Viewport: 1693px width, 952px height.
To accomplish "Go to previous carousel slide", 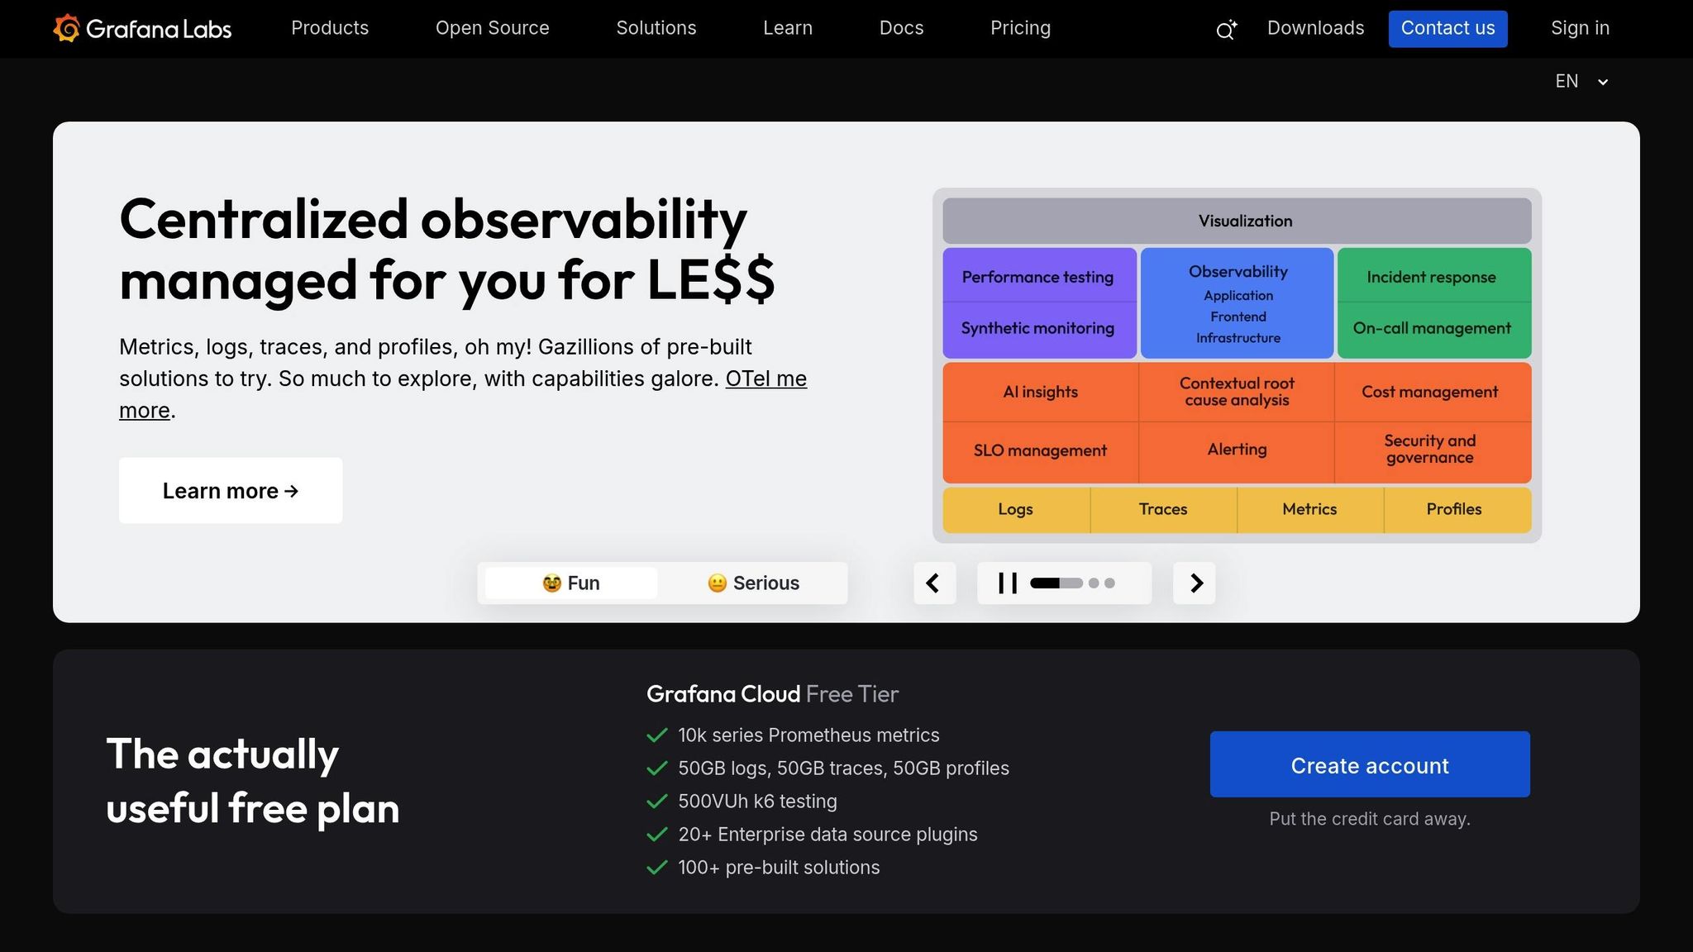I will point(934,583).
